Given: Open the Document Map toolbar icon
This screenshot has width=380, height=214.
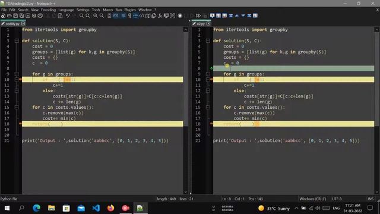Looking at the screenshot, I should [148, 16].
